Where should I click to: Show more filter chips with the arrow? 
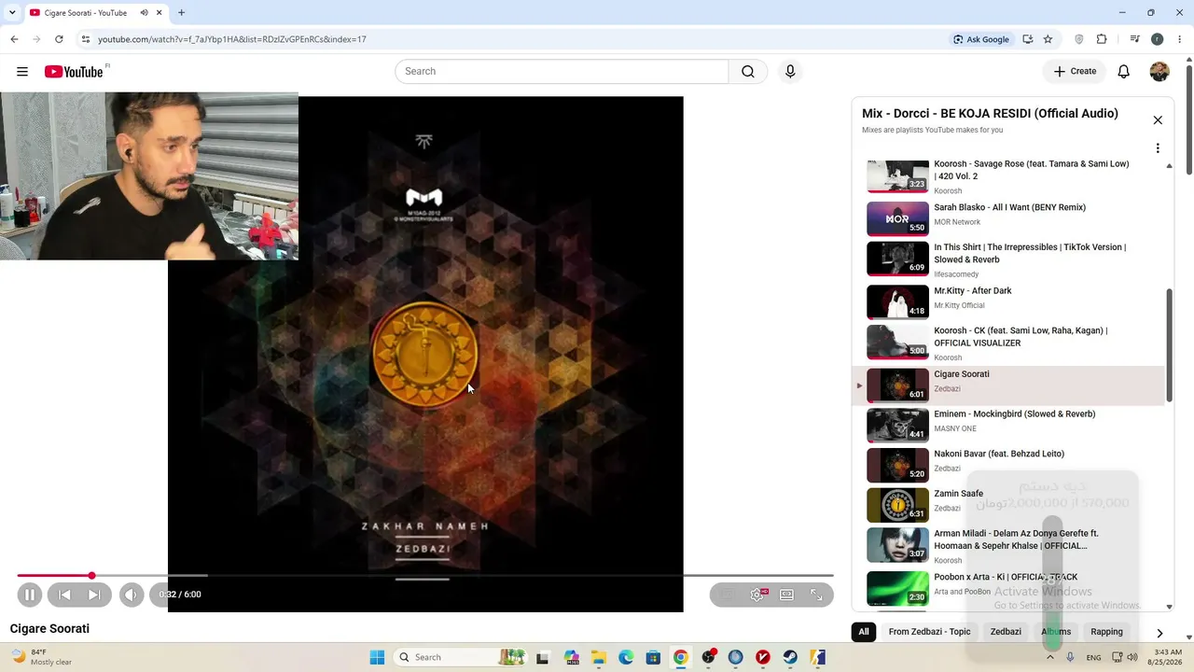coord(1159,633)
